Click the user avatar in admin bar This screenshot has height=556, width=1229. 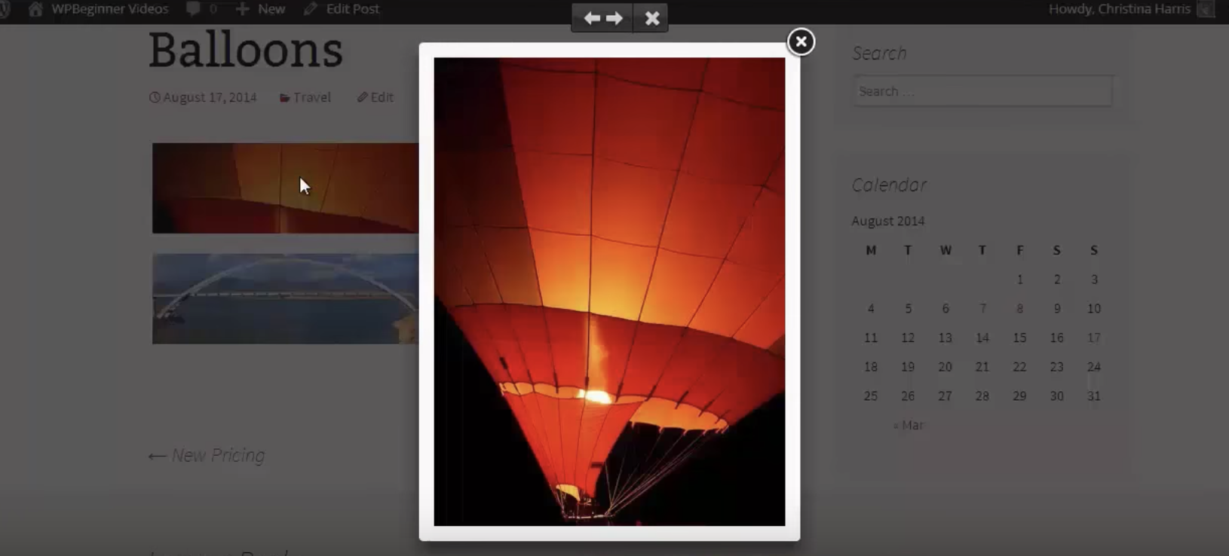coord(1206,10)
